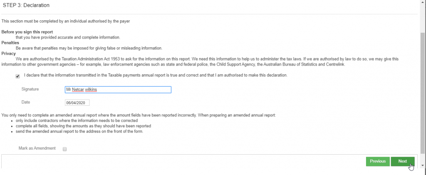
Task: Click the Date field label
Action: coord(25,102)
